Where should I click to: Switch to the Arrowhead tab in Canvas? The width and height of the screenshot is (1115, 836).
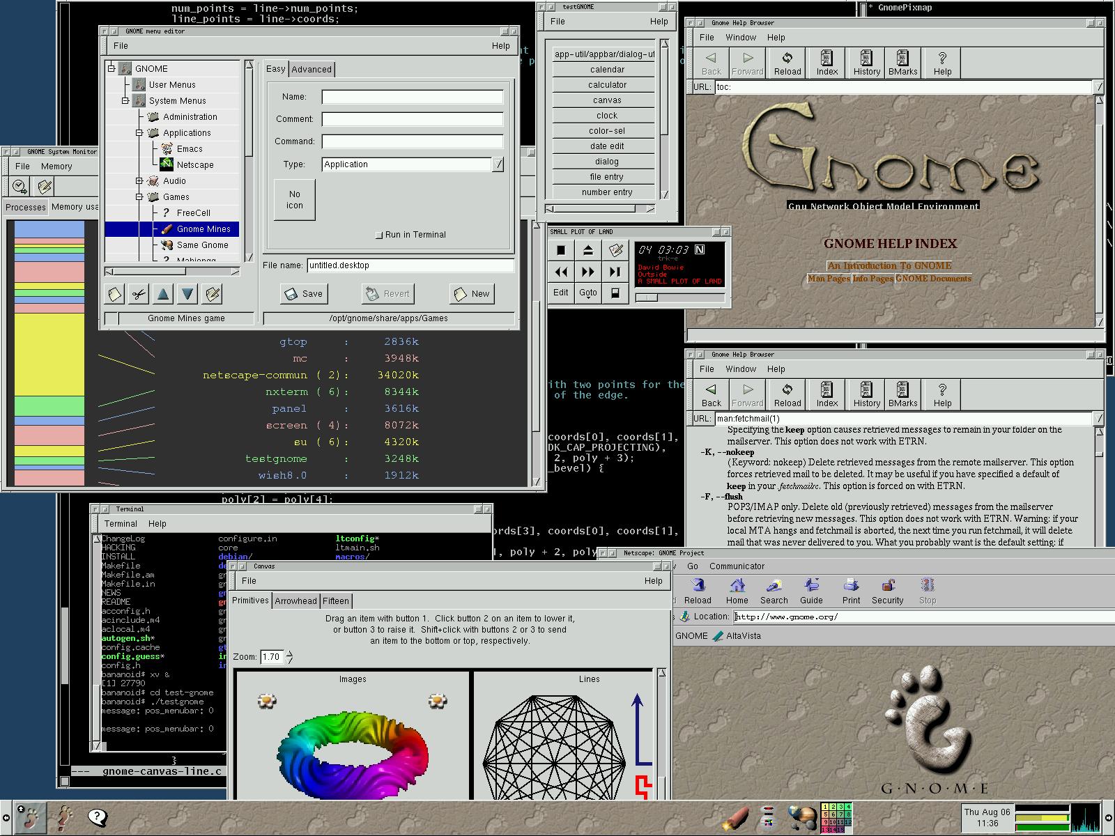tap(295, 601)
